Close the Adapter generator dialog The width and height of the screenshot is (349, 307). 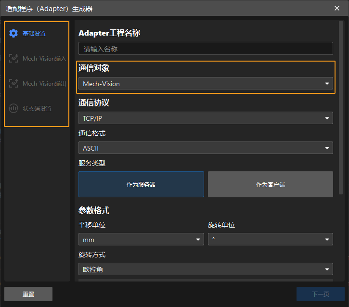(337, 8)
